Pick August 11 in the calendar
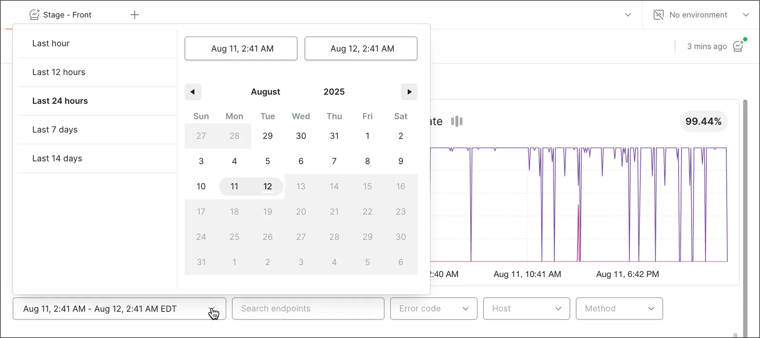 point(234,187)
